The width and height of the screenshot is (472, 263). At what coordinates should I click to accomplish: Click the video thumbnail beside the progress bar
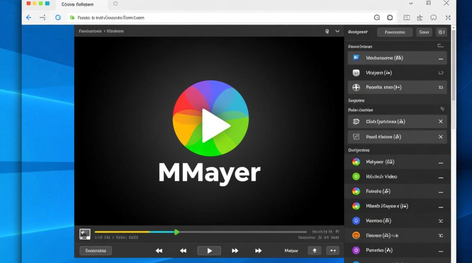pyautogui.click(x=84, y=234)
